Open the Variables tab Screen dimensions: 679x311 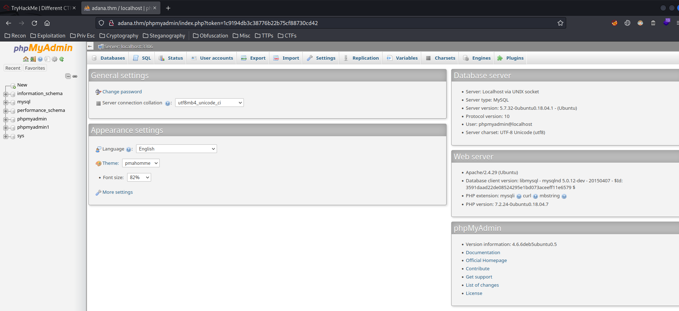[x=402, y=58]
